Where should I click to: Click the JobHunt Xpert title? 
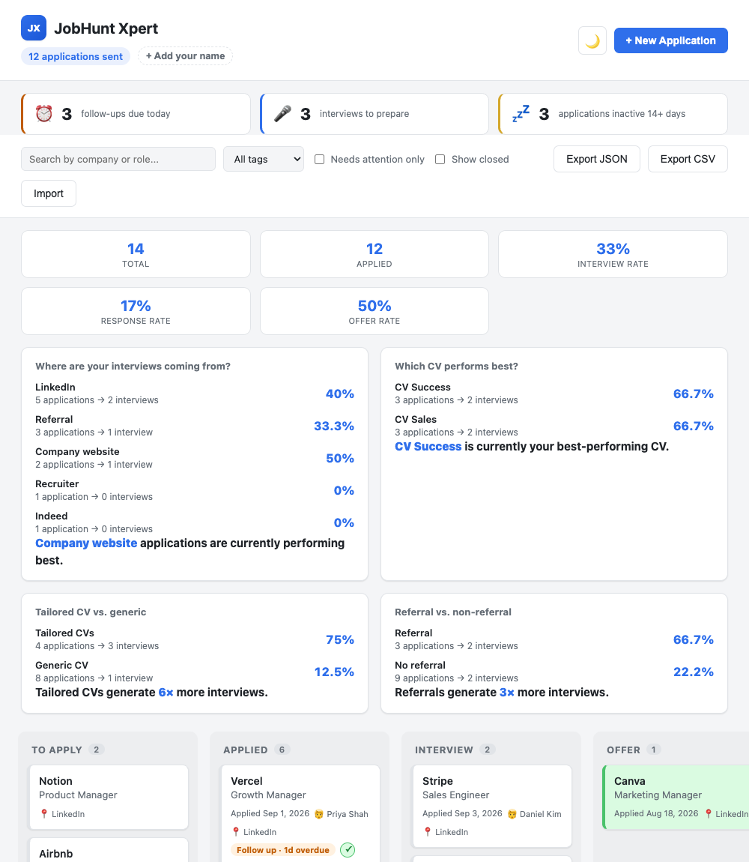[106, 28]
